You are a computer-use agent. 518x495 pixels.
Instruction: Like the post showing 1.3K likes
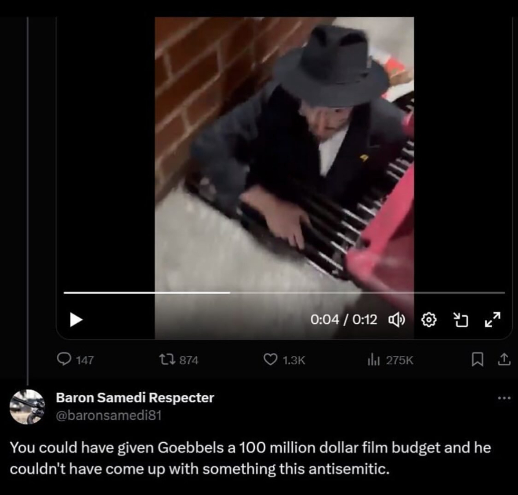(x=284, y=360)
